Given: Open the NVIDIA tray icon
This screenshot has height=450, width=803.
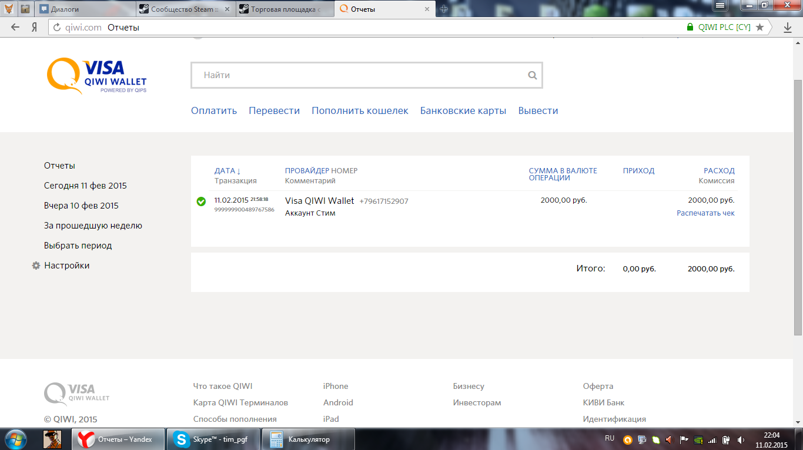Looking at the screenshot, I should coord(698,439).
